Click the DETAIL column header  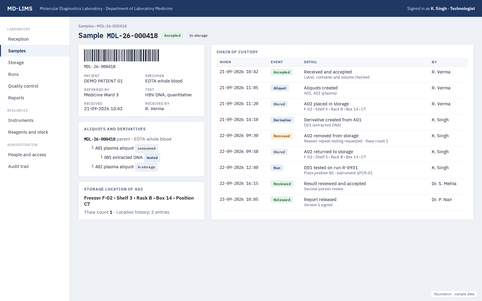point(311,62)
